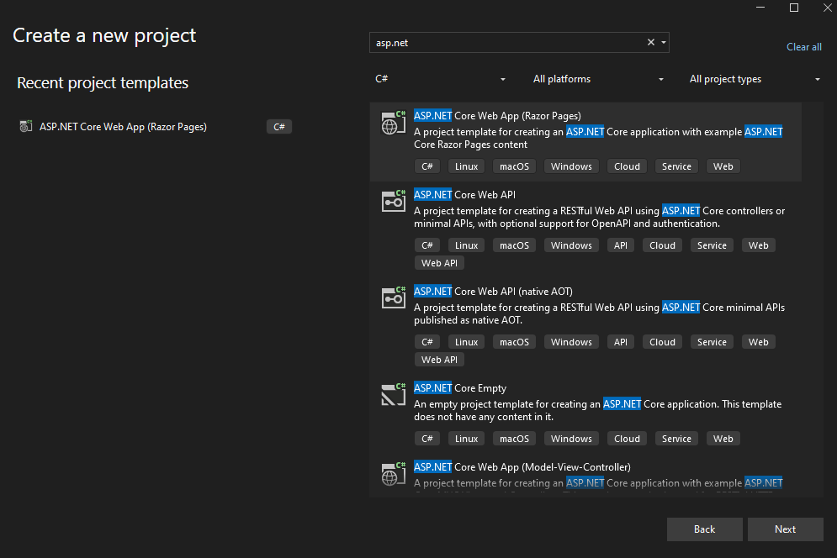
Task: Click the Clear all link
Action: click(x=804, y=47)
